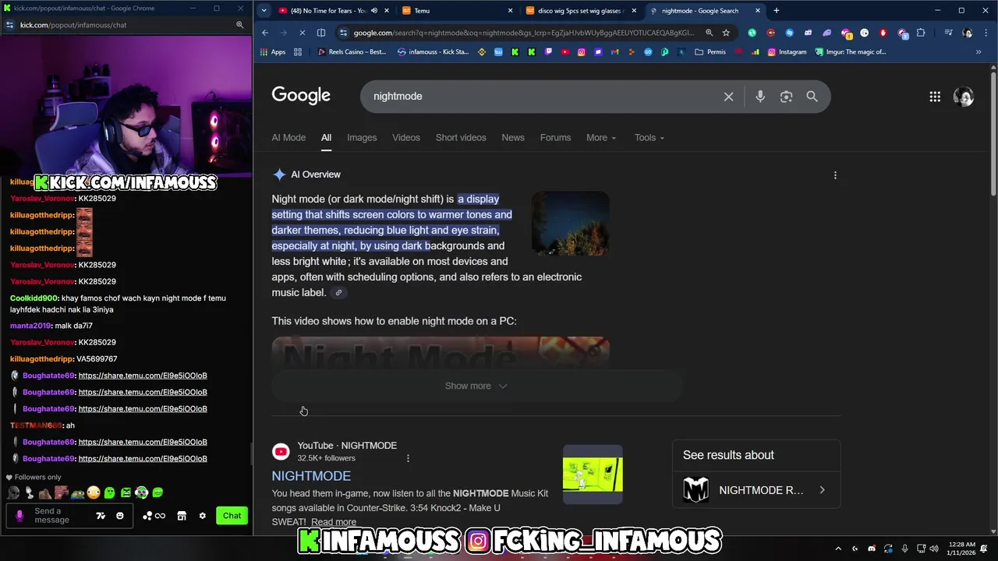Select the Short videos tab

pos(461,138)
